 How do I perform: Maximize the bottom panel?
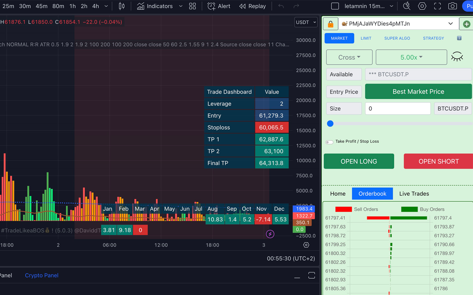(312, 275)
